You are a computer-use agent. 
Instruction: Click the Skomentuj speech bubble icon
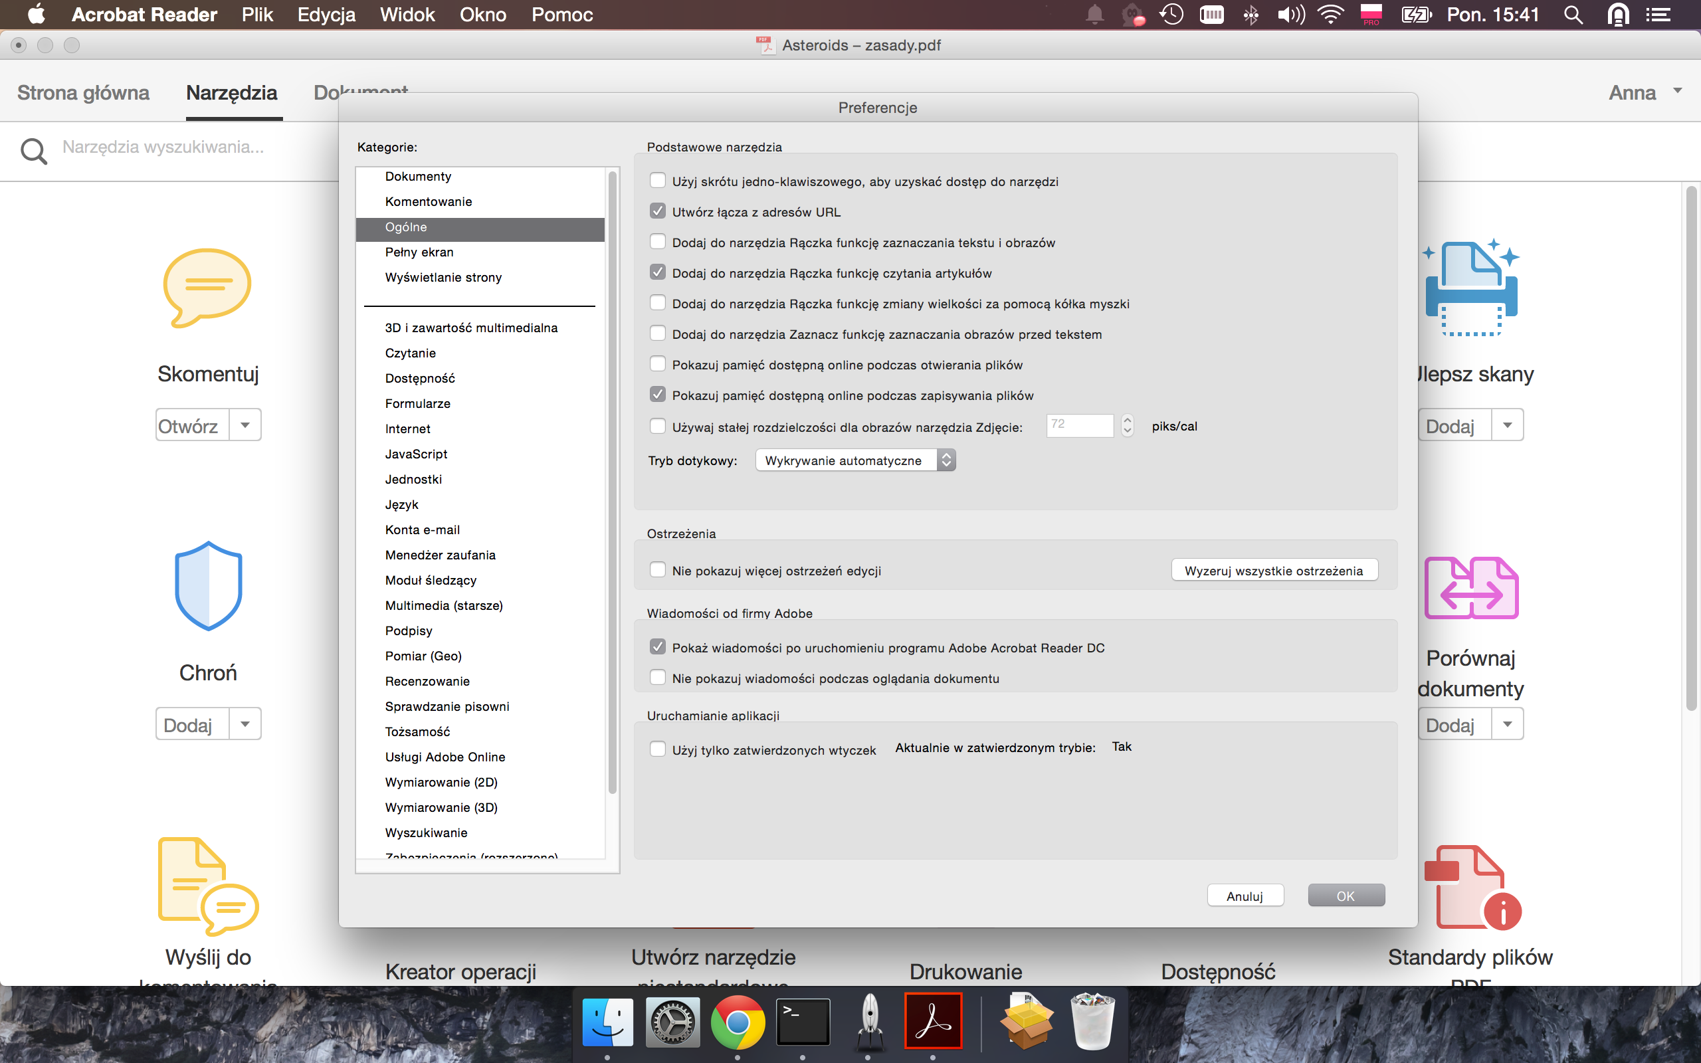tap(207, 287)
